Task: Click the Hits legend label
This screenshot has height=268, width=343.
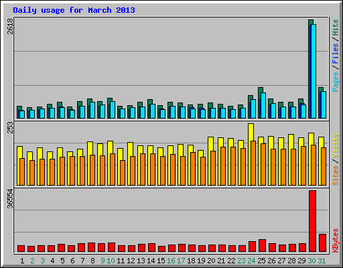Action: point(336,27)
